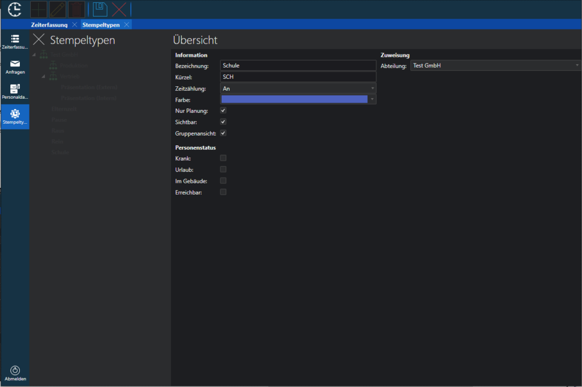The image size is (582, 387).
Task: Enable the Erreichbar checkbox
Action: point(223,192)
